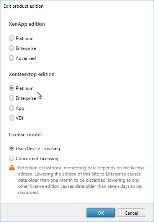Click the XenApp edition section heading
154x222 pixels.
[27, 24]
